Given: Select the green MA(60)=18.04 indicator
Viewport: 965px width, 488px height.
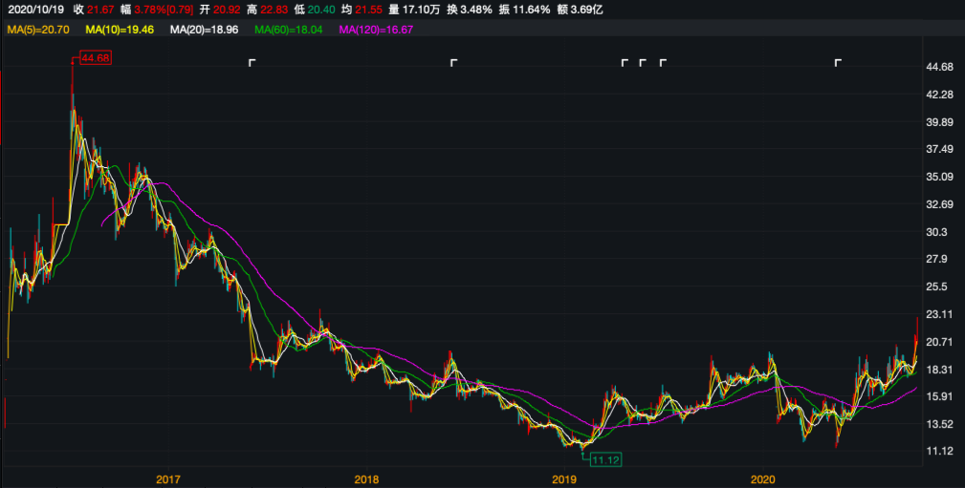Looking at the screenshot, I should (x=289, y=29).
